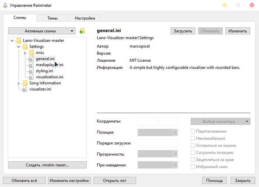Click the visualization.ini file icon
Image resolution: width=259 pixels, height=187 pixels.
(31, 77)
